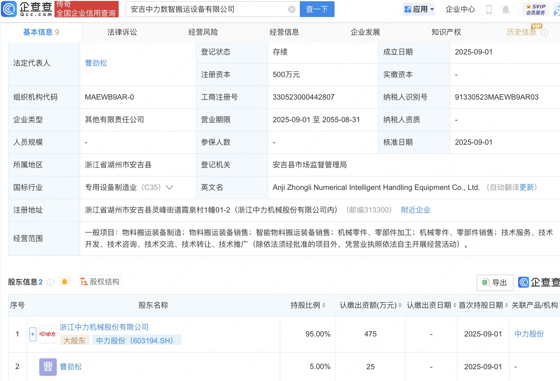Expand 国标行业 专用设备制造业 chevron
Viewport: 560px width, 381px height.
(169, 187)
